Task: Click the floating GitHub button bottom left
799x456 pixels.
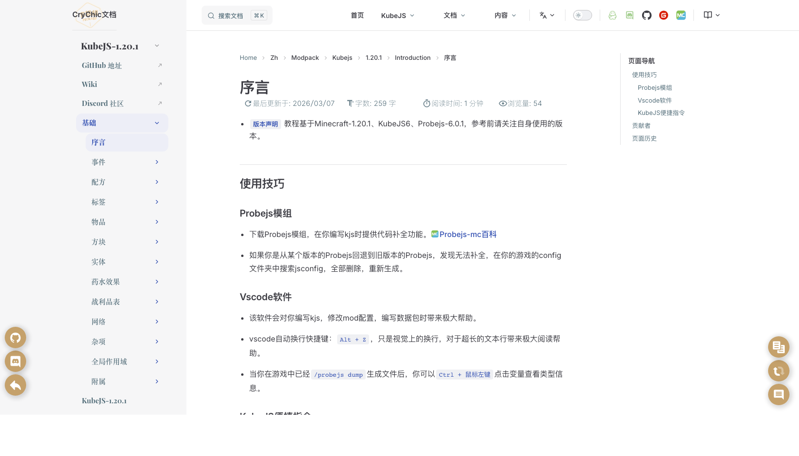Action: click(x=15, y=337)
